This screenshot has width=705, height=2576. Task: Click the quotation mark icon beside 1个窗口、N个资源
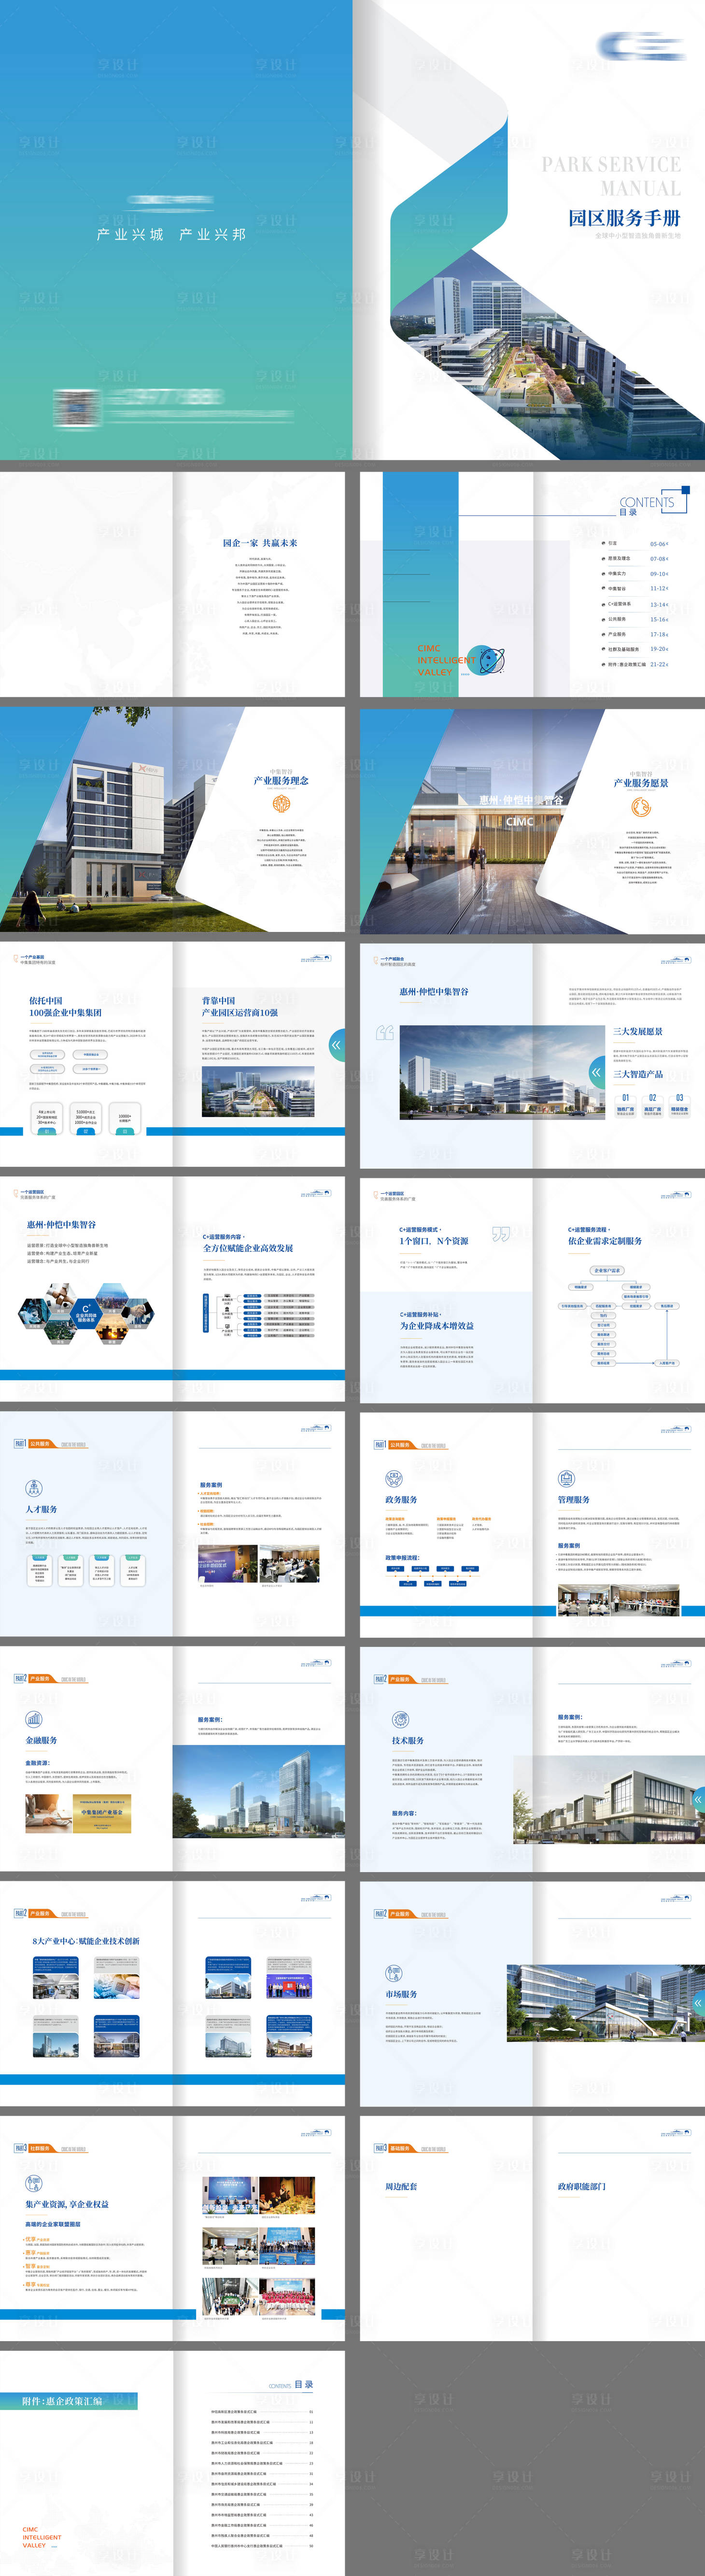click(x=501, y=1234)
